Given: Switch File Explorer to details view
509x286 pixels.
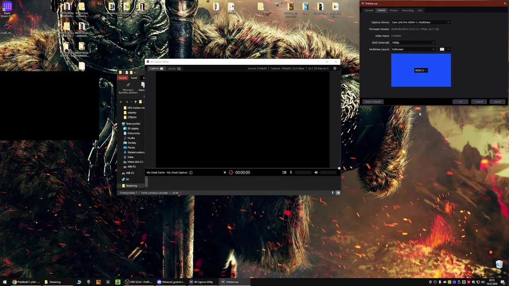Looking at the screenshot, I should coord(333,193).
